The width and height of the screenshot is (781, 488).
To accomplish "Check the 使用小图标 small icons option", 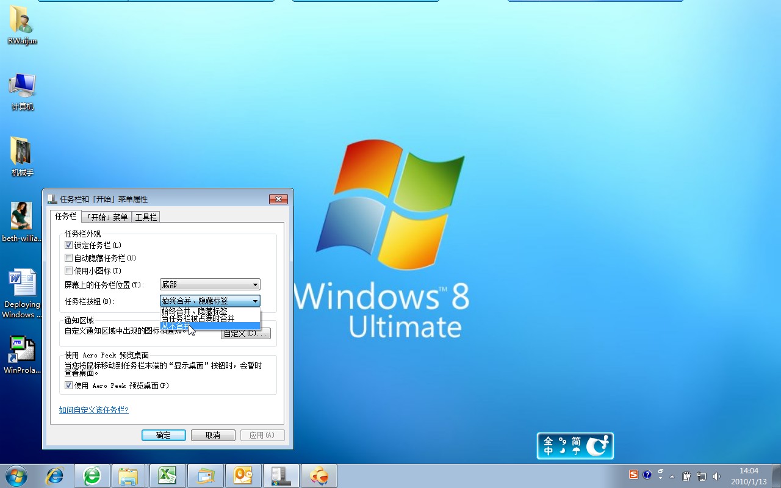I will 68,270.
